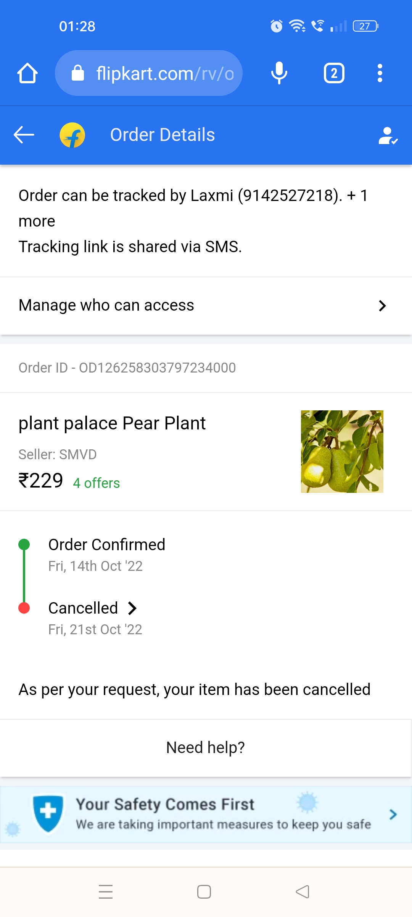Open the account profile icon
Image resolution: width=412 pixels, height=917 pixels.
point(388,136)
